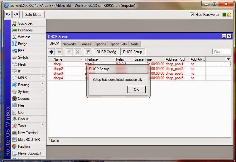Click OK in DHCP Setup dialog

136,90
